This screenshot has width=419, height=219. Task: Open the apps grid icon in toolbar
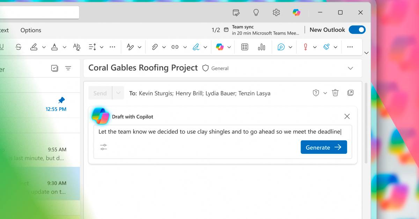245,47
